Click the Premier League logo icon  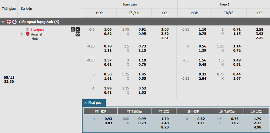click(14, 22)
